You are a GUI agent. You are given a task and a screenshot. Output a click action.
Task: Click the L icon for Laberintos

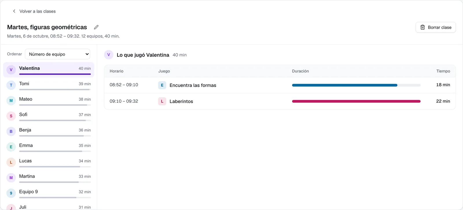click(162, 101)
